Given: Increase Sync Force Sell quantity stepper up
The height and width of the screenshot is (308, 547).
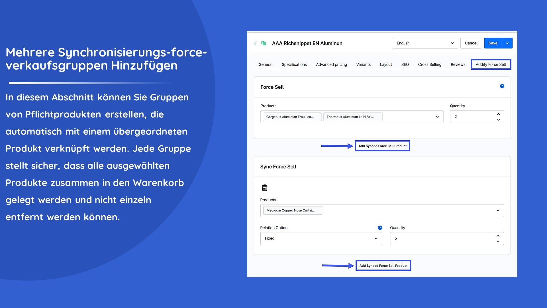Looking at the screenshot, I should [498, 236].
